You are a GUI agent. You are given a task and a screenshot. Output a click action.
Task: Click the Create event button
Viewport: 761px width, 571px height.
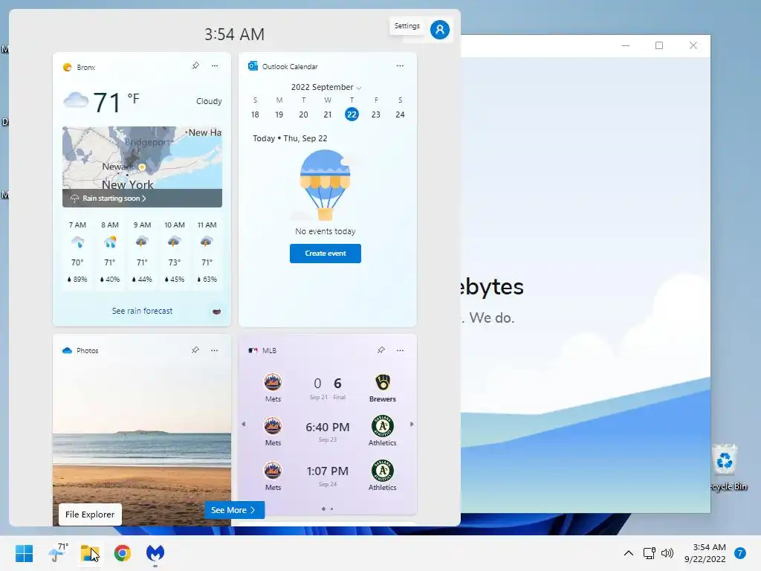(326, 254)
